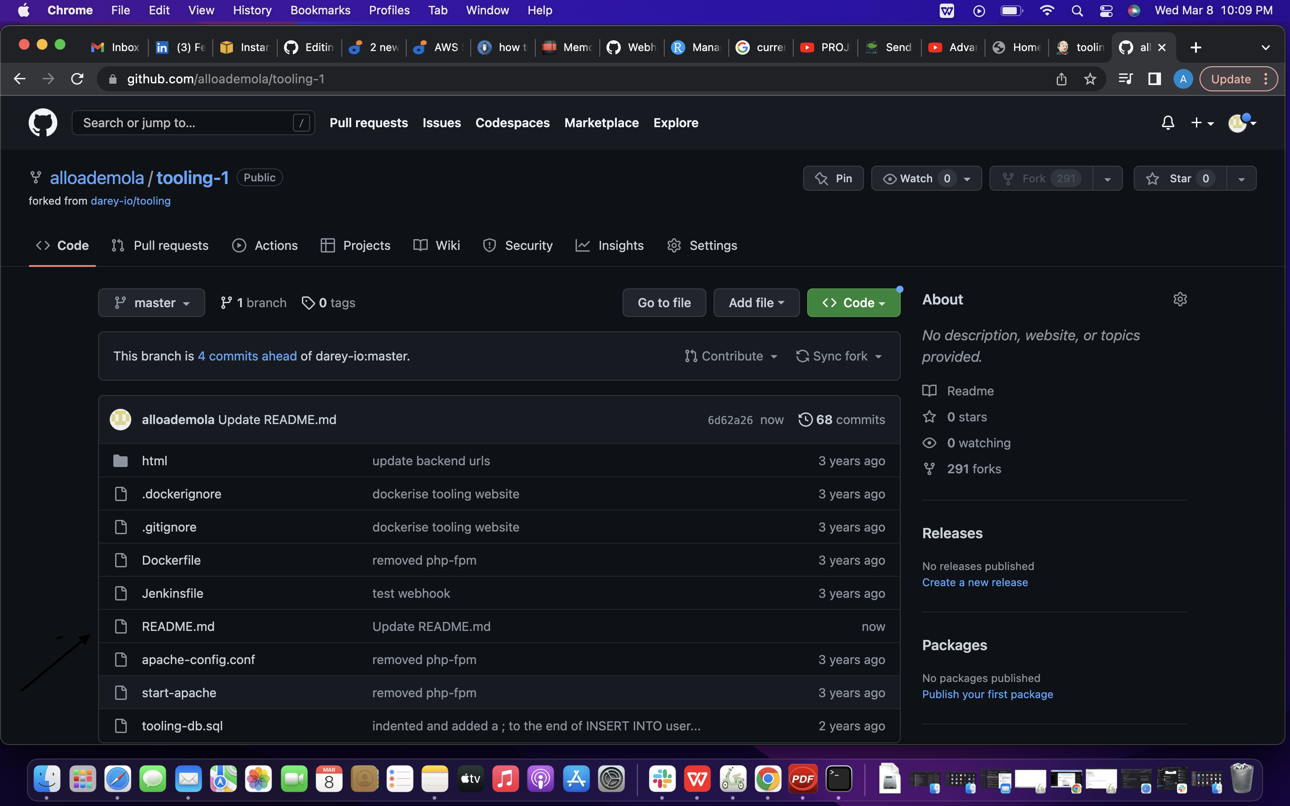Click the Insights graph icon
The width and height of the screenshot is (1290, 806).
[583, 245]
